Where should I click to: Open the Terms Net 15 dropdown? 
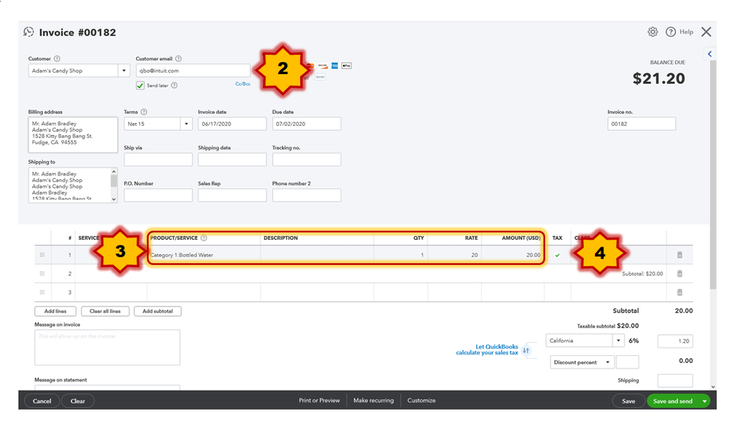(186, 124)
